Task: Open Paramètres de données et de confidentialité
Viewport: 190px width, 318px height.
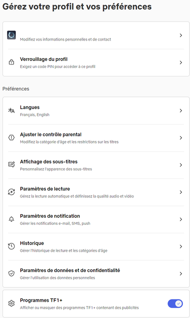Action: [96, 274]
